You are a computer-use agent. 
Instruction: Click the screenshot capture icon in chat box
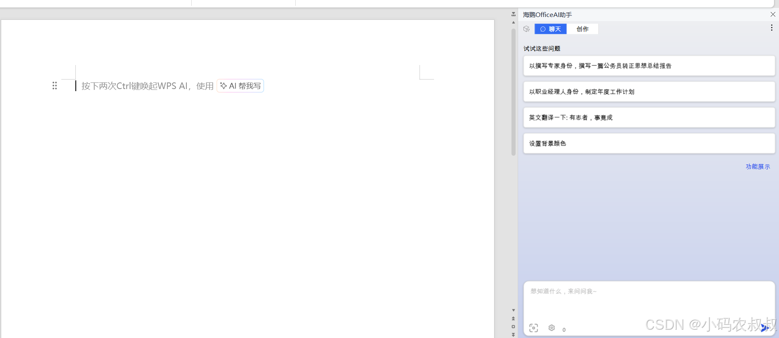(533, 328)
